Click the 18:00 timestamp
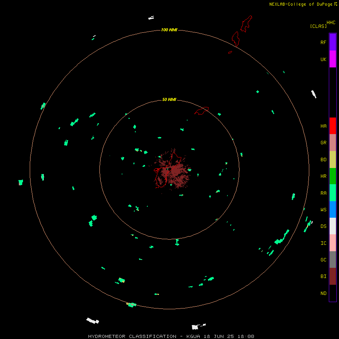 click(246, 336)
